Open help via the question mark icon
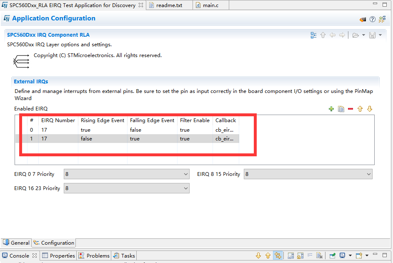The image size is (393, 263). pyautogui.click(x=373, y=19)
